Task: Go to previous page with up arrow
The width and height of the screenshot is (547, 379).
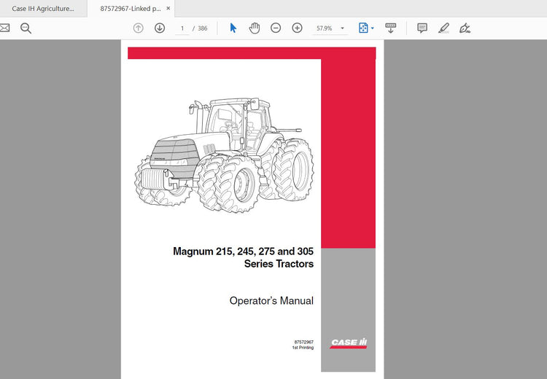Action: 139,28
